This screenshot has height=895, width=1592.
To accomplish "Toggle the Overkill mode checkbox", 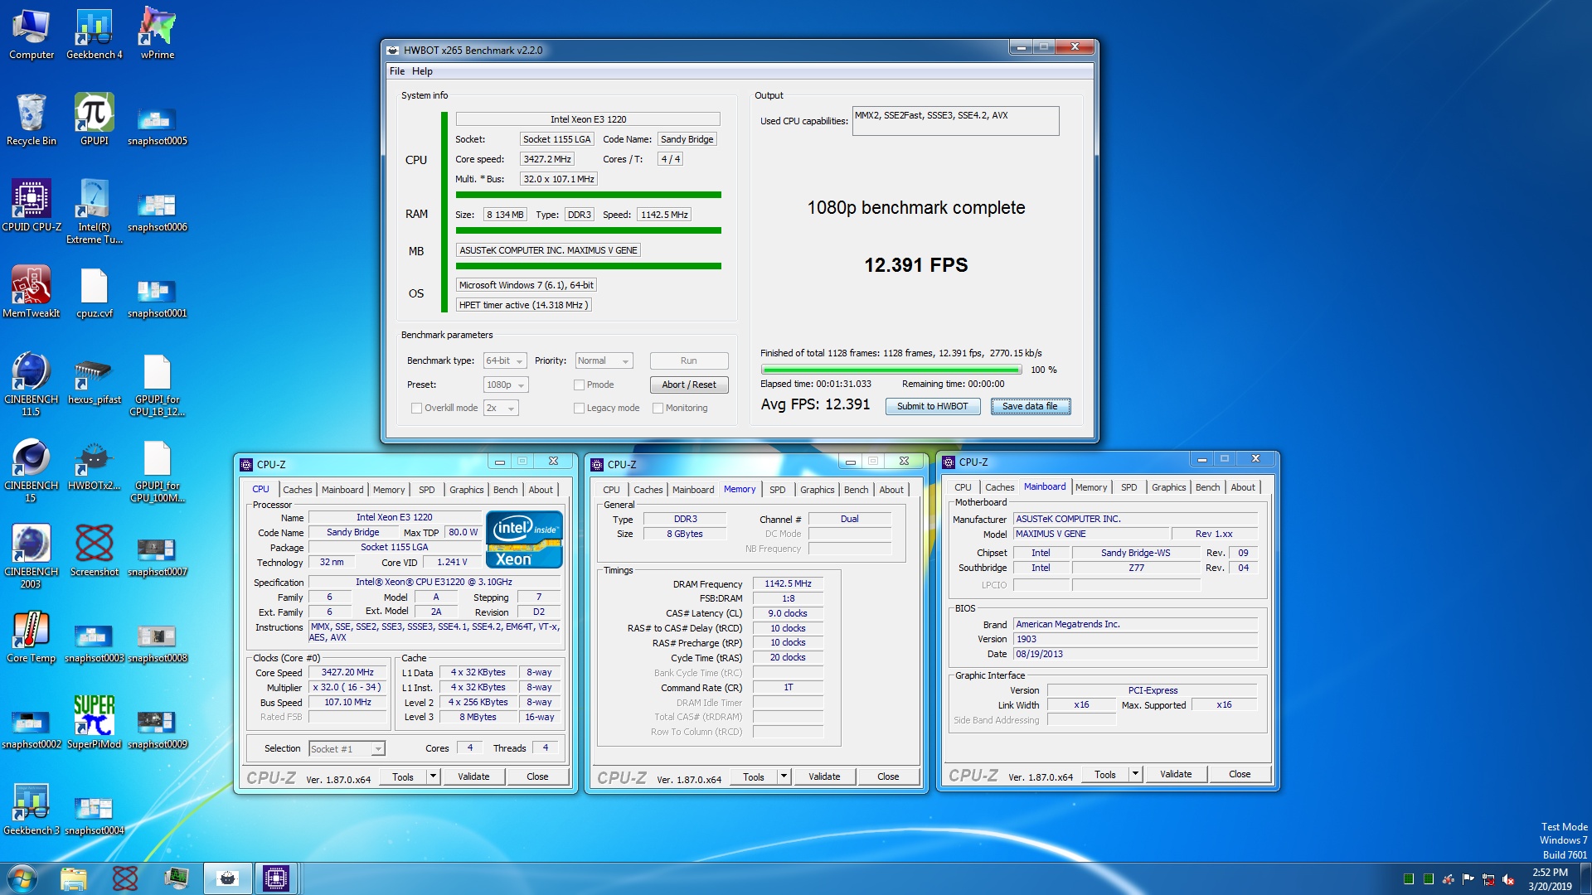I will [416, 408].
